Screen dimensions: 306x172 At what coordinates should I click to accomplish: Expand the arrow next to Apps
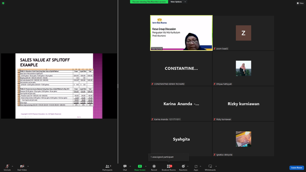[x=200, y=166]
